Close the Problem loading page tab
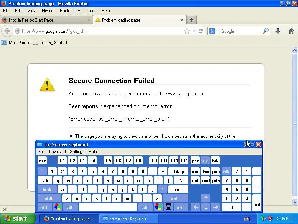298x224 pixels. tap(182, 20)
